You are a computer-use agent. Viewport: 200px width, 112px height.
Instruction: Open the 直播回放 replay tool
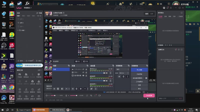32,90
